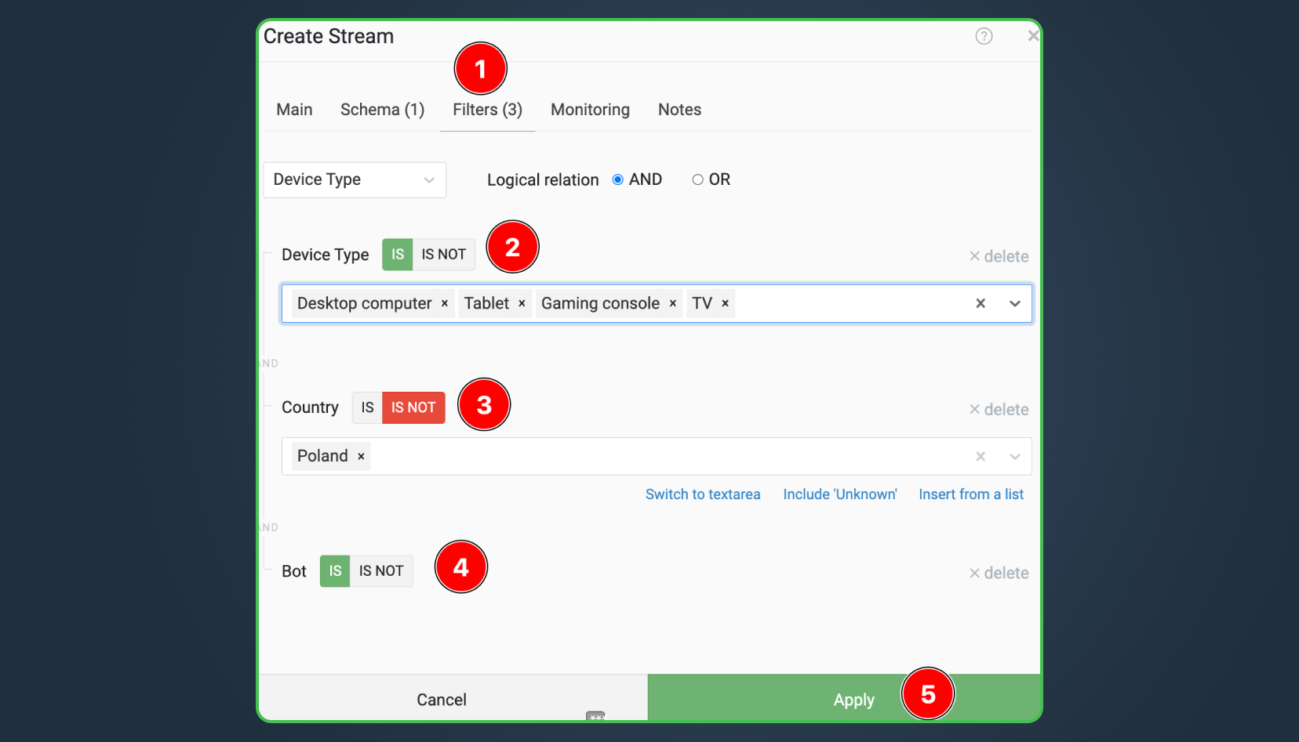Open the Device Type filter selector dropdown
This screenshot has width=1299, height=742.
[355, 180]
